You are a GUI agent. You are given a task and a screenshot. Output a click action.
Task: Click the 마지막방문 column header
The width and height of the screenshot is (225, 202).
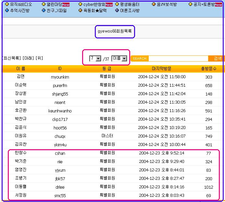click(161, 69)
